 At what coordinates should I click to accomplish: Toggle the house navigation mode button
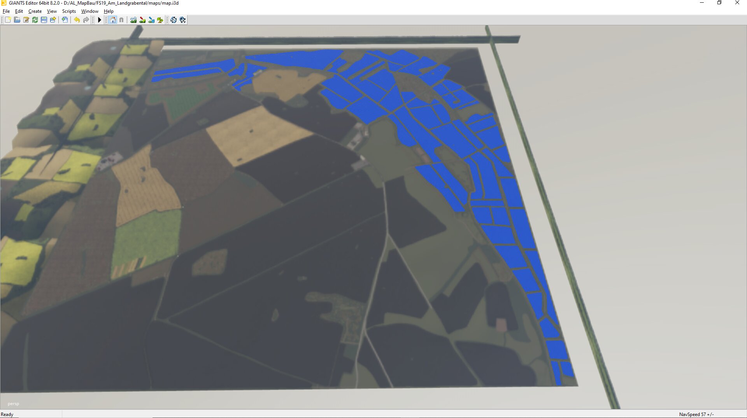coord(112,20)
